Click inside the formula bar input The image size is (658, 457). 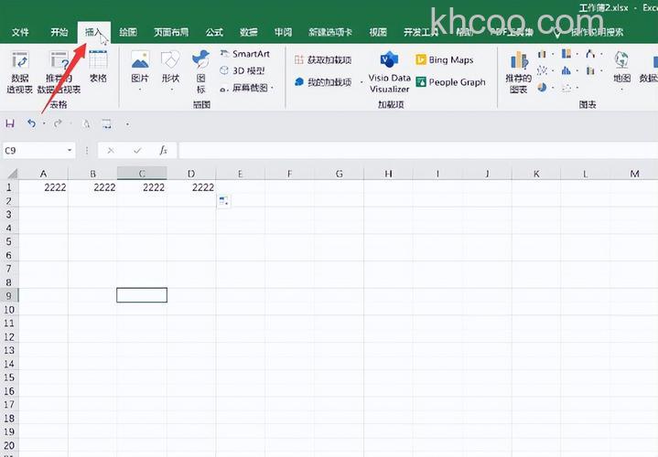418,151
